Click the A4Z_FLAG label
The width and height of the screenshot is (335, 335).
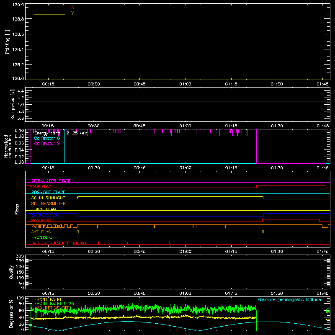pyautogui.click(x=41, y=232)
